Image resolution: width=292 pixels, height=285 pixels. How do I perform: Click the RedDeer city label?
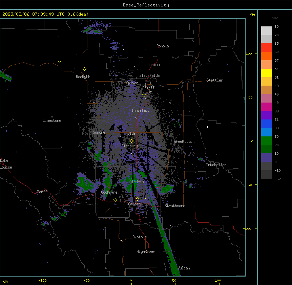point(149,86)
